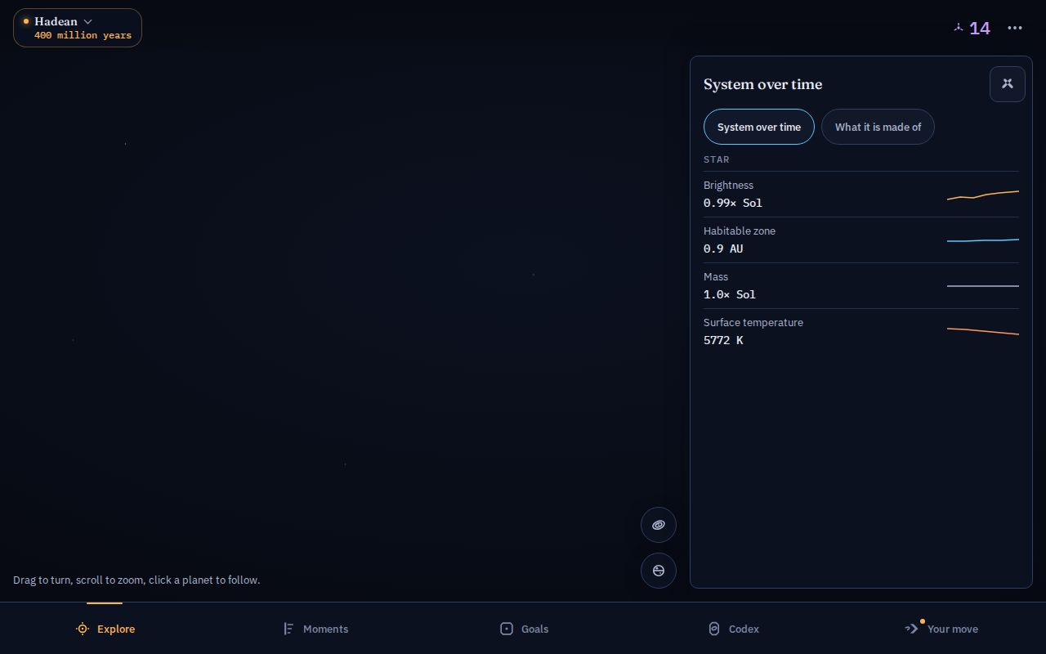Click the 400 million years label
Image resolution: width=1046 pixels, height=654 pixels.
coord(83,35)
